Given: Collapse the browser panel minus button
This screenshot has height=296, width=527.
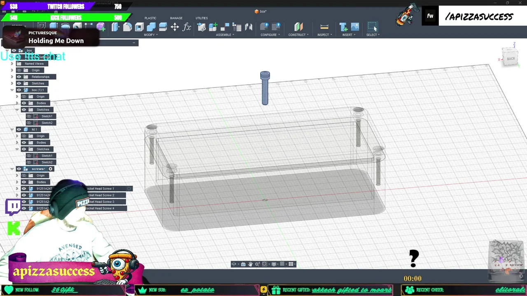Looking at the screenshot, I should pos(134,43).
